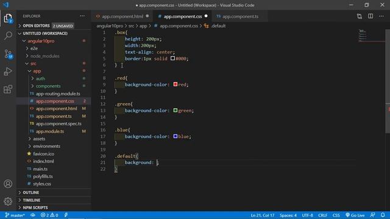Open app-routing.module.ts in explorer
390x219 pixels.
tap(58, 94)
